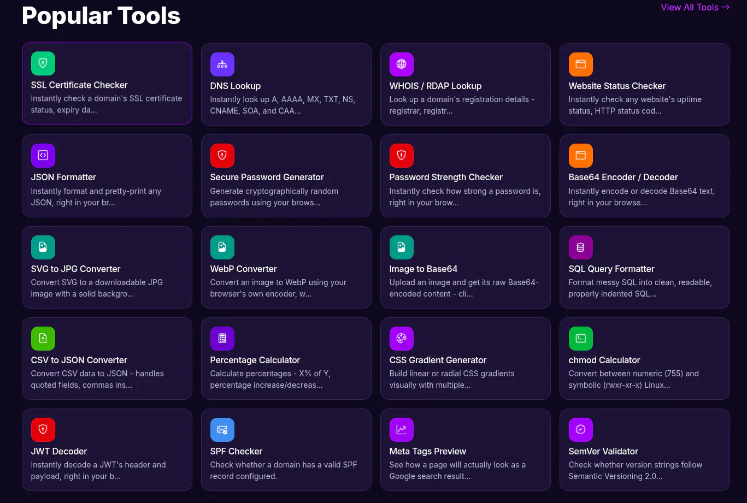Click the CSV to JSON Converter file icon

pyautogui.click(x=43, y=339)
